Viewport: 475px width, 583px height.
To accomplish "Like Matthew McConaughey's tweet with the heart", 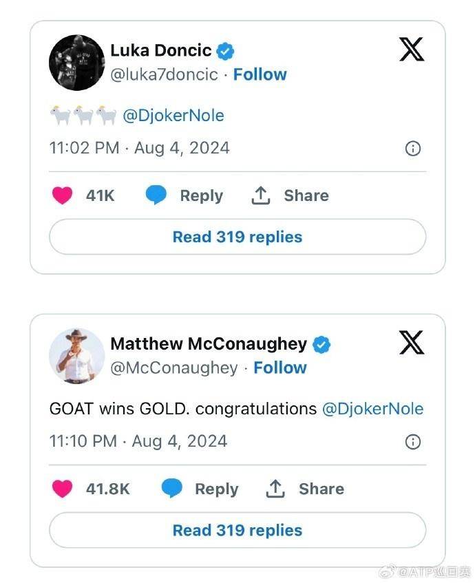I will click(63, 489).
